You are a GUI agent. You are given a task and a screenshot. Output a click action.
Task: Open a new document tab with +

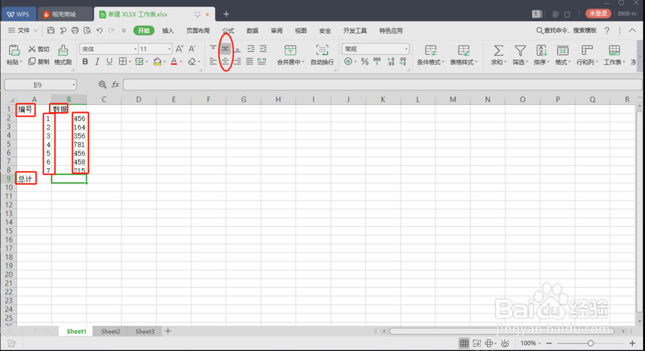[x=226, y=14]
